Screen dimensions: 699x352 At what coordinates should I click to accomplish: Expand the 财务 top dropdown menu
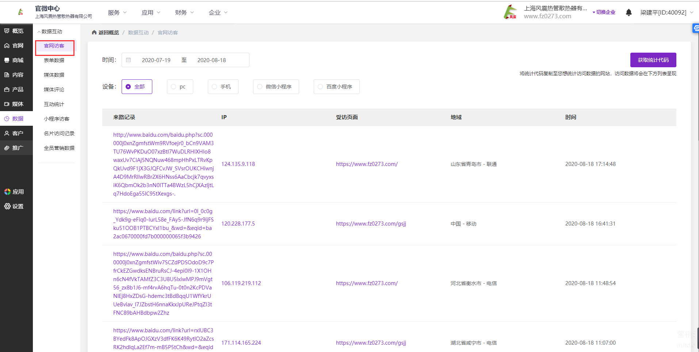coord(184,12)
